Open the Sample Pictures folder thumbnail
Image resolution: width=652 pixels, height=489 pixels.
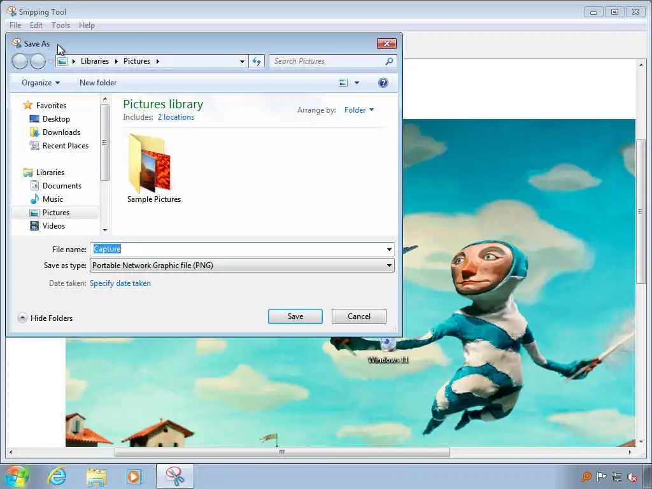point(150,164)
